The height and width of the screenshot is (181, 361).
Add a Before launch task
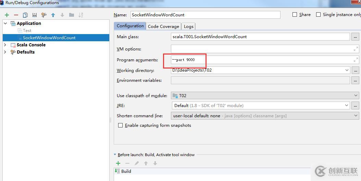(118, 163)
